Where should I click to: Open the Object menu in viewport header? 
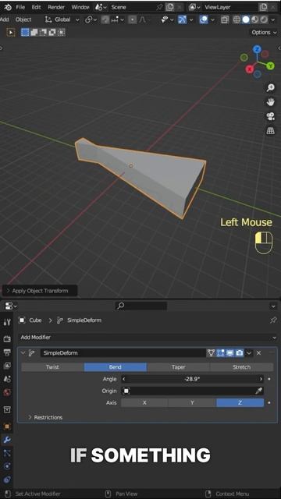tap(23, 19)
